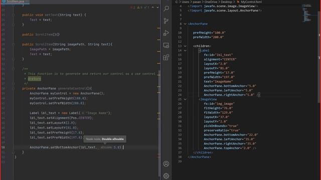Image resolution: width=321 pixels, height=180 pixels.
Task: Click fx:id="lbl_text" attribute in fxml
Action: coord(218,55)
